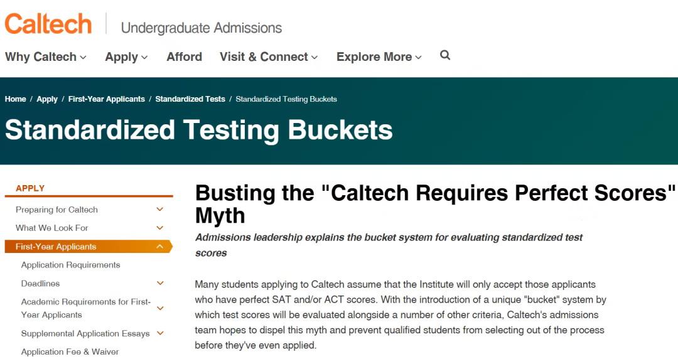Image resolution: width=678 pixels, height=359 pixels.
Task: Open Application Fee & Waiver link
Action: [70, 351]
